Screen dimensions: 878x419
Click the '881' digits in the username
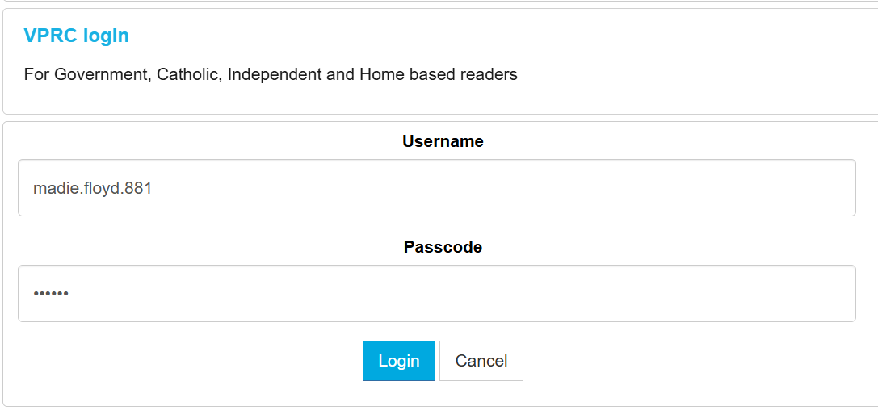(x=139, y=189)
